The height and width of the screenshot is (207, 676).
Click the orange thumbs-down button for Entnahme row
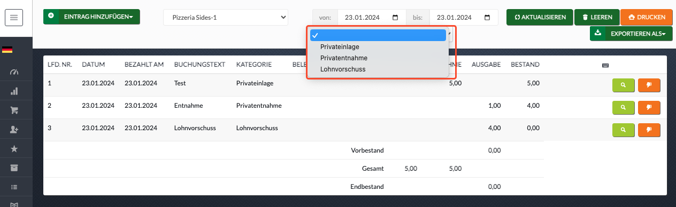click(649, 107)
